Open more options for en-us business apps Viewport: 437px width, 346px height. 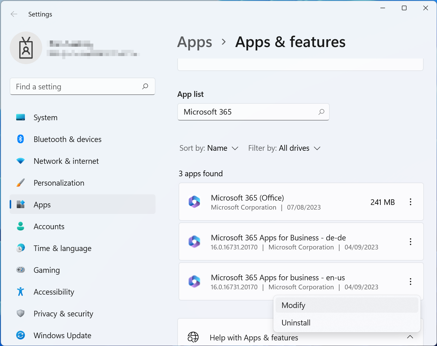point(411,282)
